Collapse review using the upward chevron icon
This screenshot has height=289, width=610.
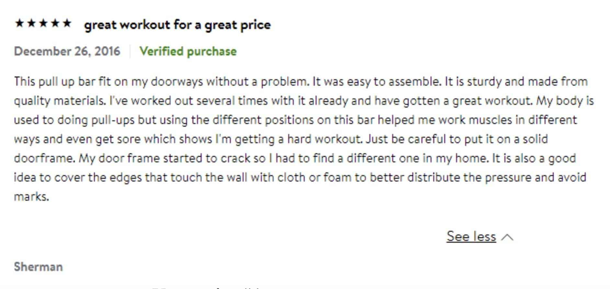pyautogui.click(x=507, y=237)
